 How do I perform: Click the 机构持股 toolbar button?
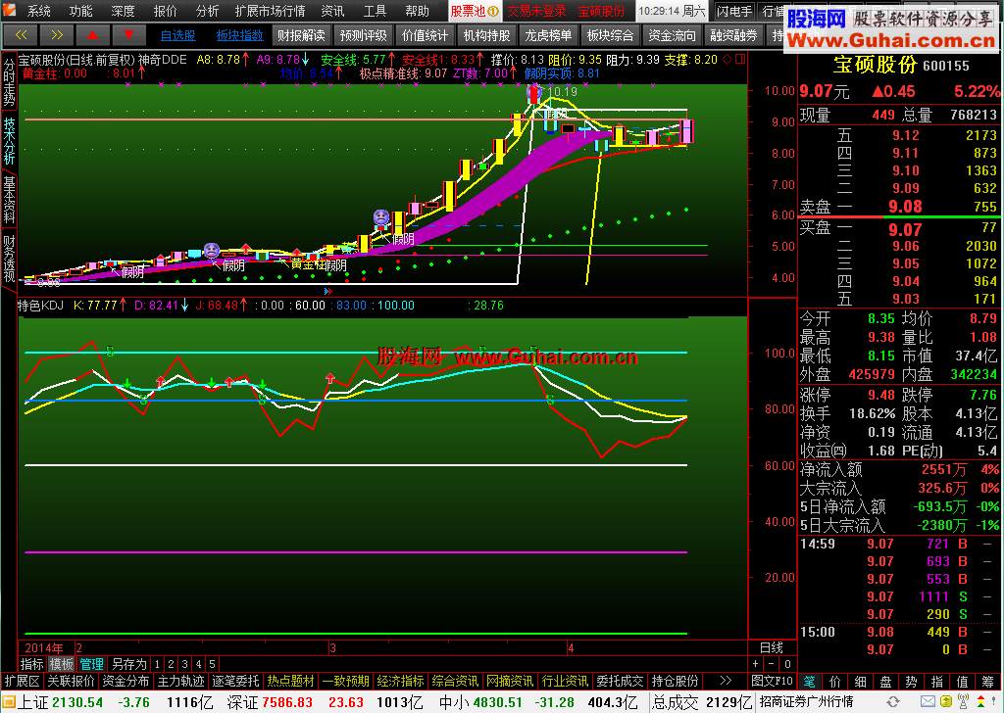point(486,35)
